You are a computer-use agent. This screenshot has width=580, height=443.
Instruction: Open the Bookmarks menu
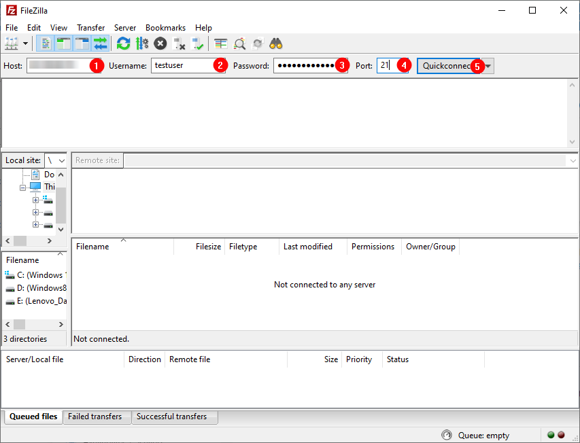pos(165,28)
